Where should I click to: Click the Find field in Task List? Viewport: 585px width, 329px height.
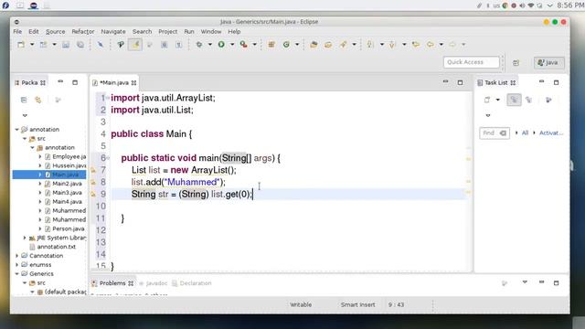495,133
